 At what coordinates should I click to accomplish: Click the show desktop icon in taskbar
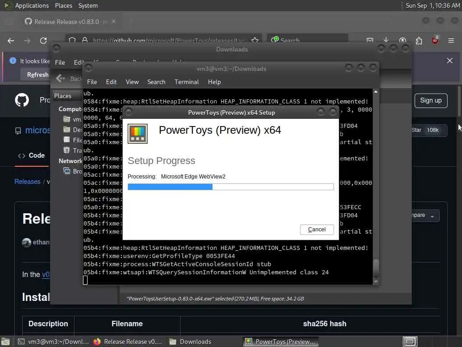(5, 342)
